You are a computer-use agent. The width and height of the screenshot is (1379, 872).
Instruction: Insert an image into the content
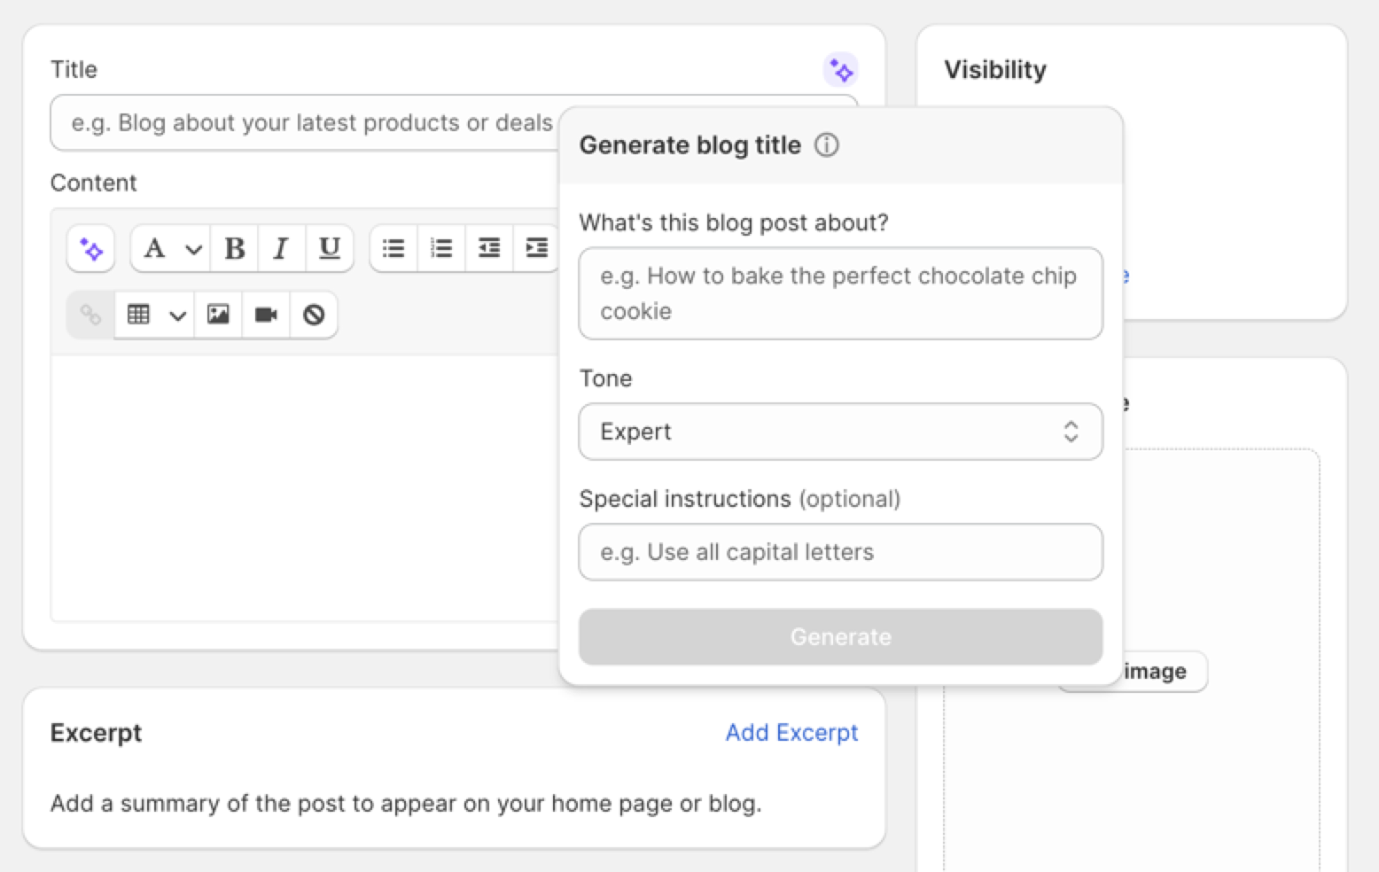tap(218, 315)
